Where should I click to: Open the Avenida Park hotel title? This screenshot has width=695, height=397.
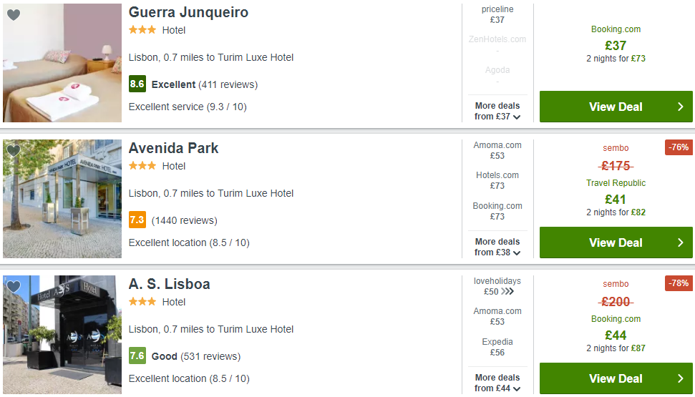click(x=173, y=148)
